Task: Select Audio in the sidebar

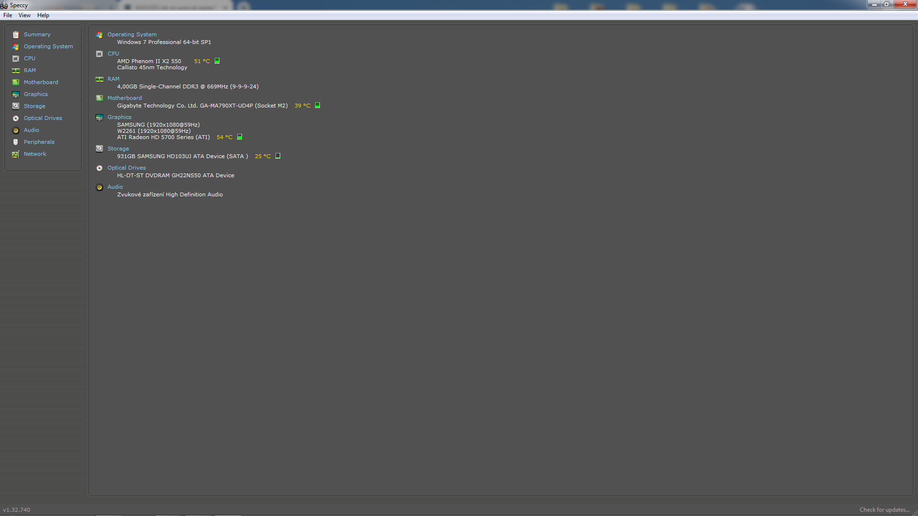Action: pyautogui.click(x=32, y=130)
